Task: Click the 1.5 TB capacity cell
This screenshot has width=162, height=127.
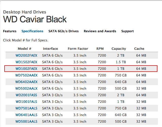Action: tap(121, 62)
